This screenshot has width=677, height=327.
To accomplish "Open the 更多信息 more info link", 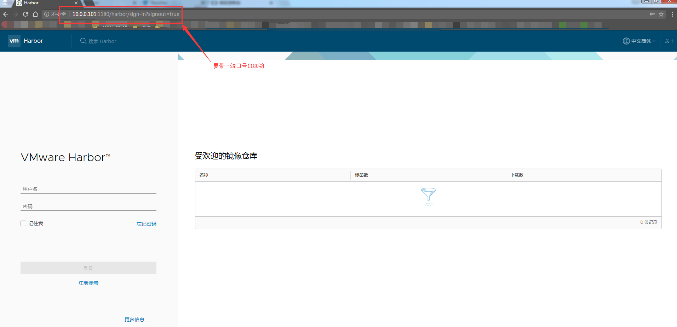I will pos(136,320).
